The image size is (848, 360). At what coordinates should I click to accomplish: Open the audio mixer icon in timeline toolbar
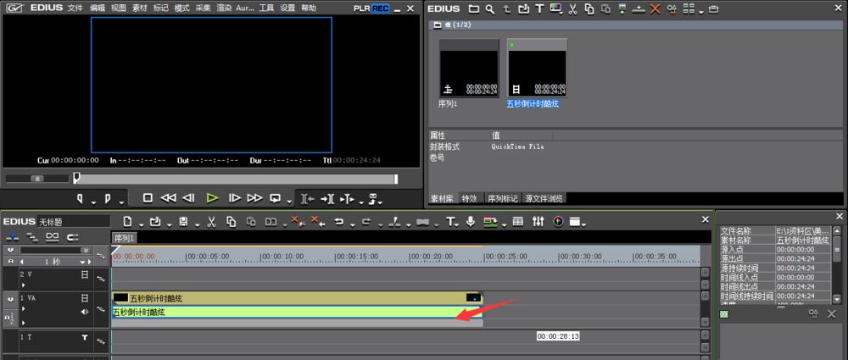[538, 222]
